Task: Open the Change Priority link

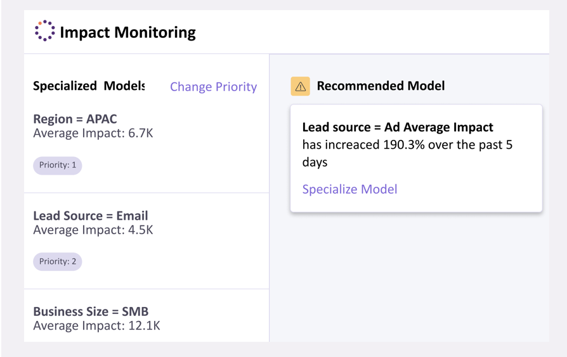Action: [213, 87]
